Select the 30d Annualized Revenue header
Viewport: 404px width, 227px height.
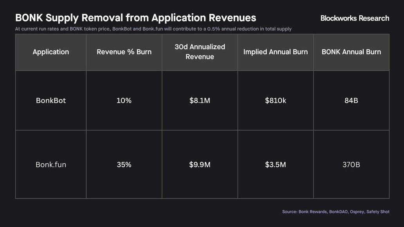pos(200,52)
